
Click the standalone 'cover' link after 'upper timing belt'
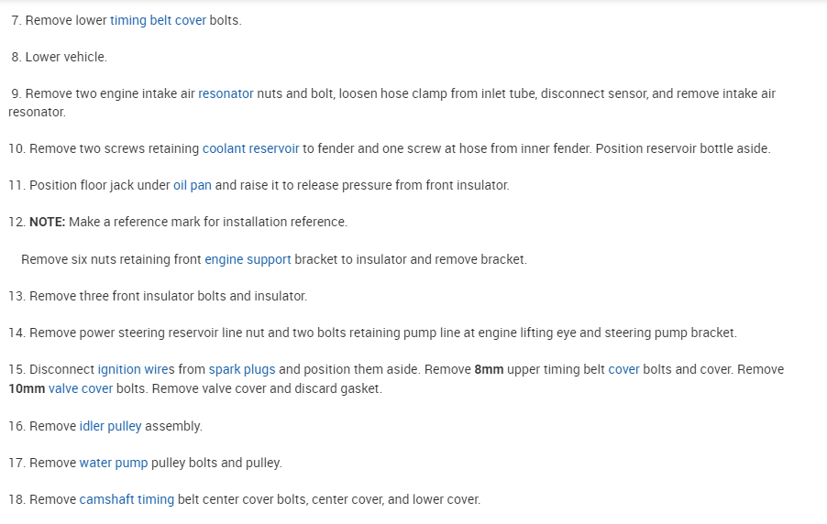[x=623, y=369]
